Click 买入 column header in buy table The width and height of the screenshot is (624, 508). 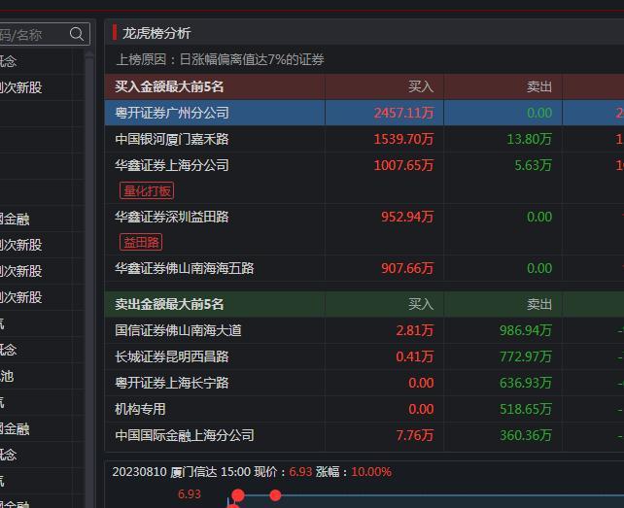(421, 86)
